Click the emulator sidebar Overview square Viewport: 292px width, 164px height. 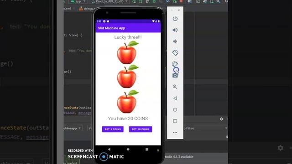click(175, 121)
